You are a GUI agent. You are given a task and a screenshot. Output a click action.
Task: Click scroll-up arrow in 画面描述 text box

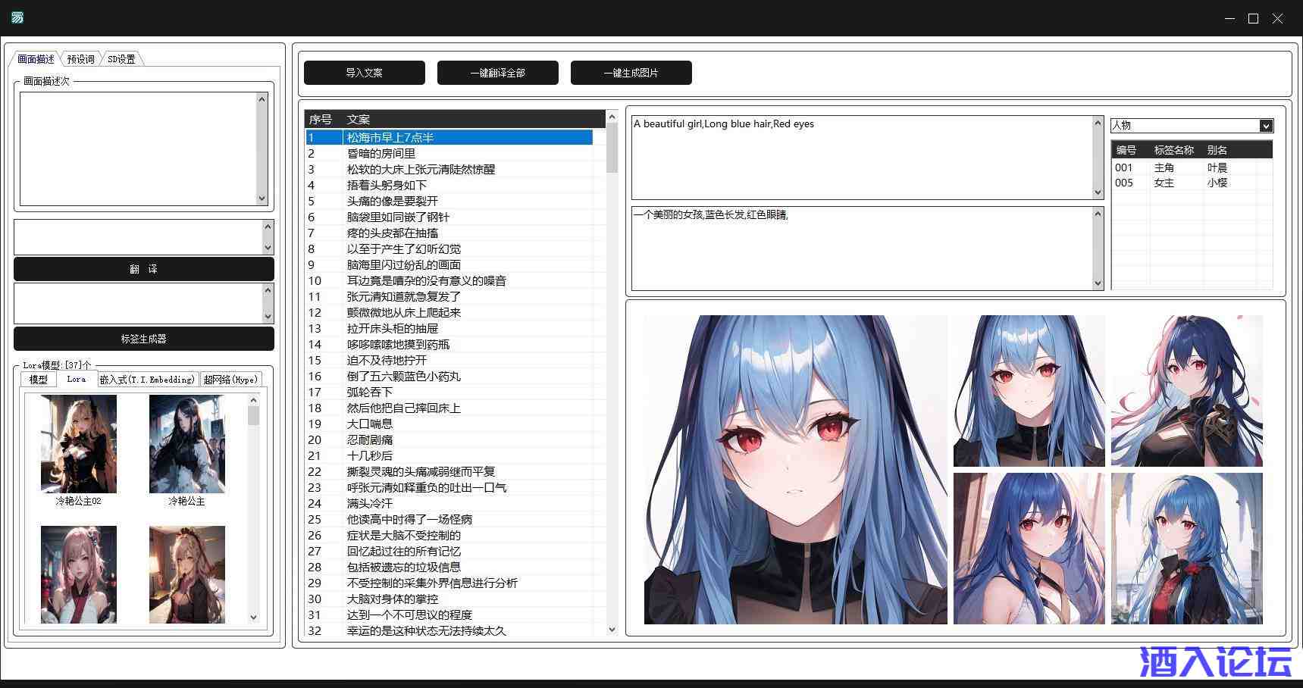click(262, 99)
